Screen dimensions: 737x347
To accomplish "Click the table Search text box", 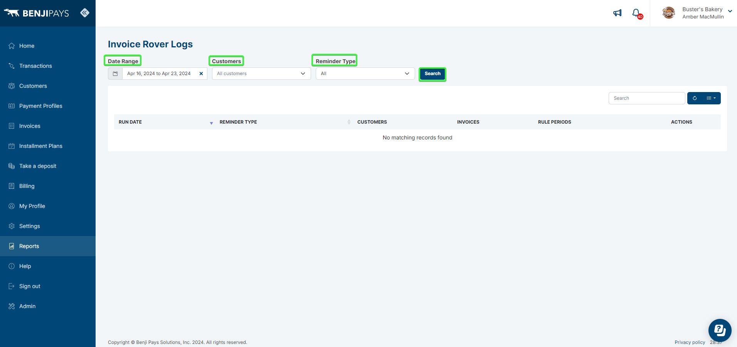I will pos(647,98).
